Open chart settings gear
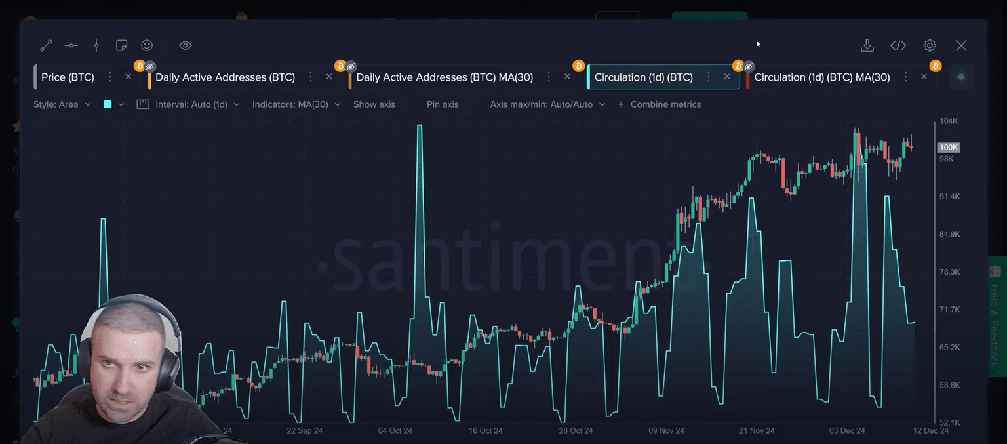 pyautogui.click(x=930, y=45)
